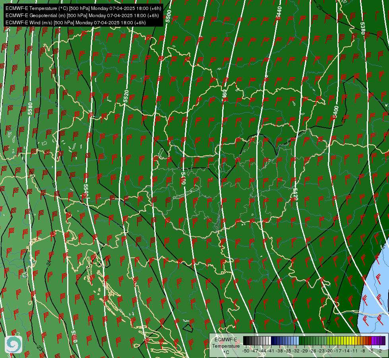This screenshot has height=358, width=389.
Task: Click the -35 value in the legend
Action: pos(288,351)
